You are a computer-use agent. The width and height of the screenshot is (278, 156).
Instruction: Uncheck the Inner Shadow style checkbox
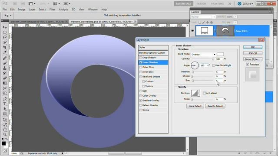(141, 62)
